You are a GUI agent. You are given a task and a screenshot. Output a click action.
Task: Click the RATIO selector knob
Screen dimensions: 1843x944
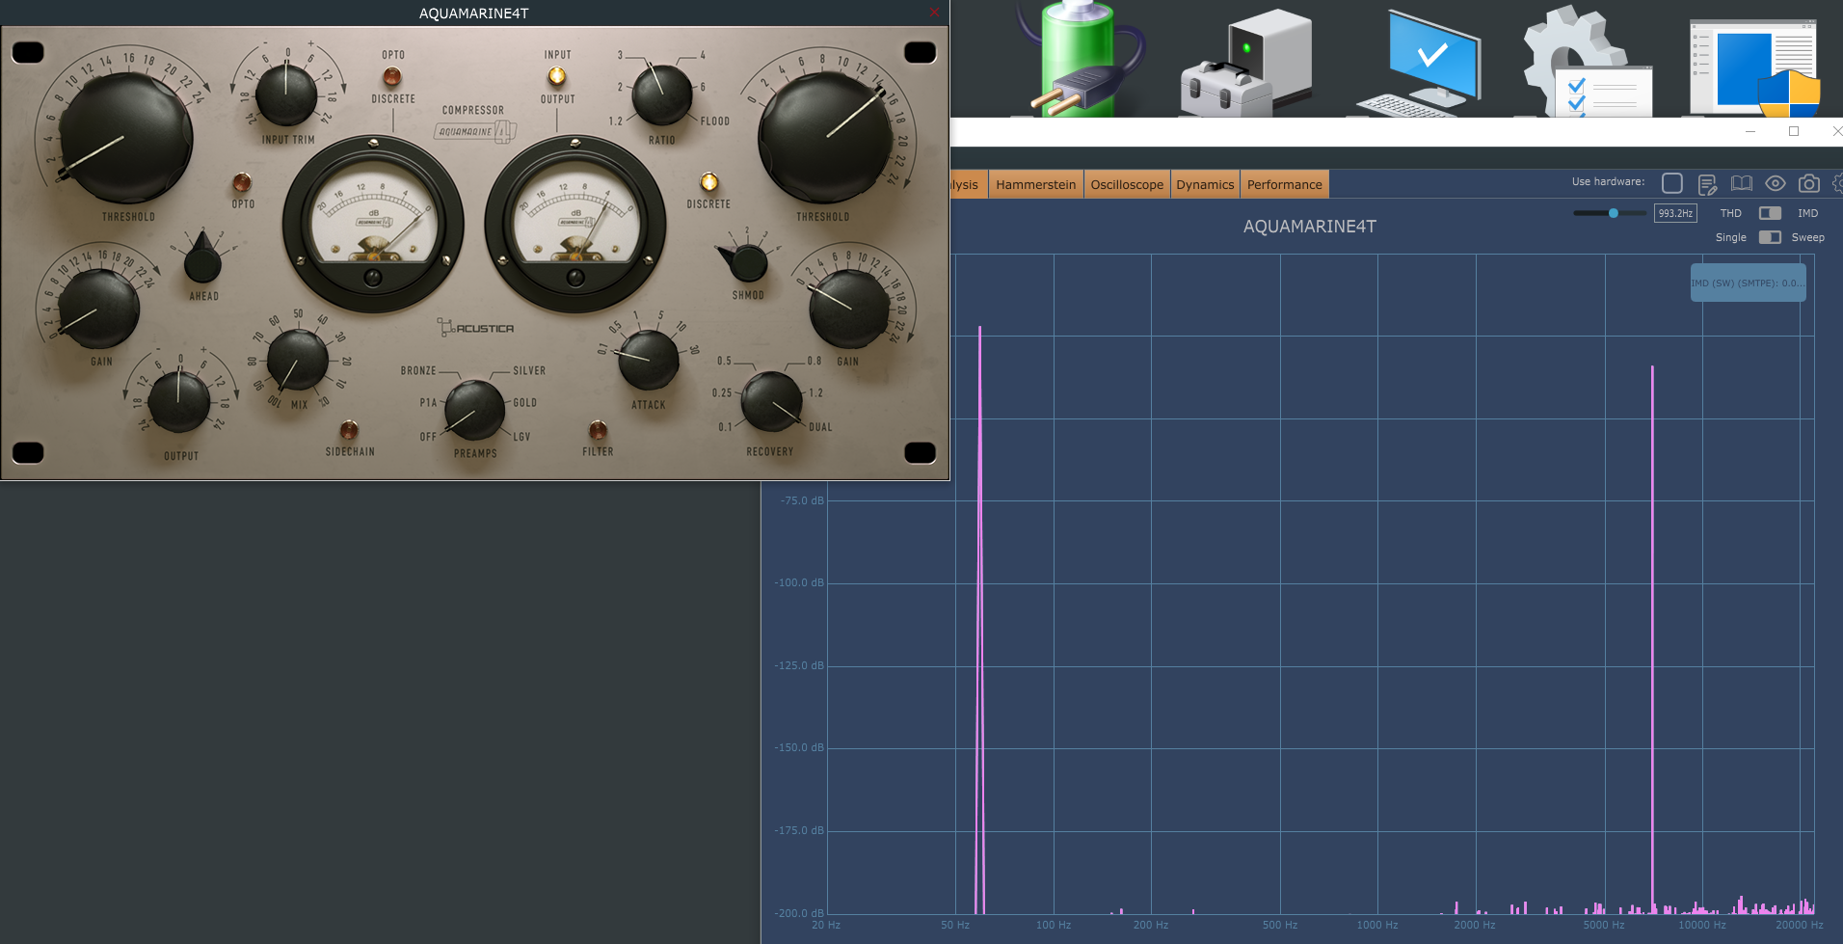pyautogui.click(x=662, y=94)
